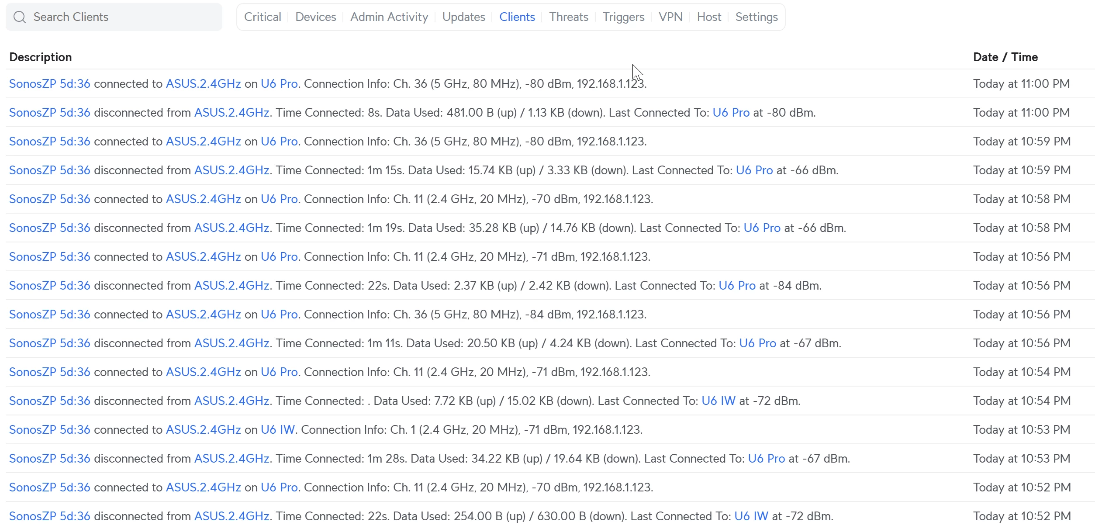Click the search magnifier icon
This screenshot has height=529, width=1095.
pyautogui.click(x=20, y=17)
